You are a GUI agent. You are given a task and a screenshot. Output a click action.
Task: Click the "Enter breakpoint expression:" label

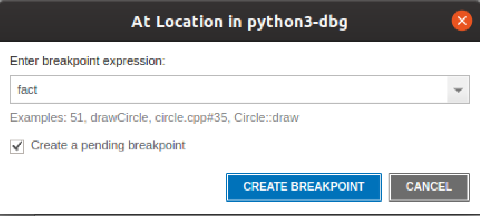(x=87, y=61)
